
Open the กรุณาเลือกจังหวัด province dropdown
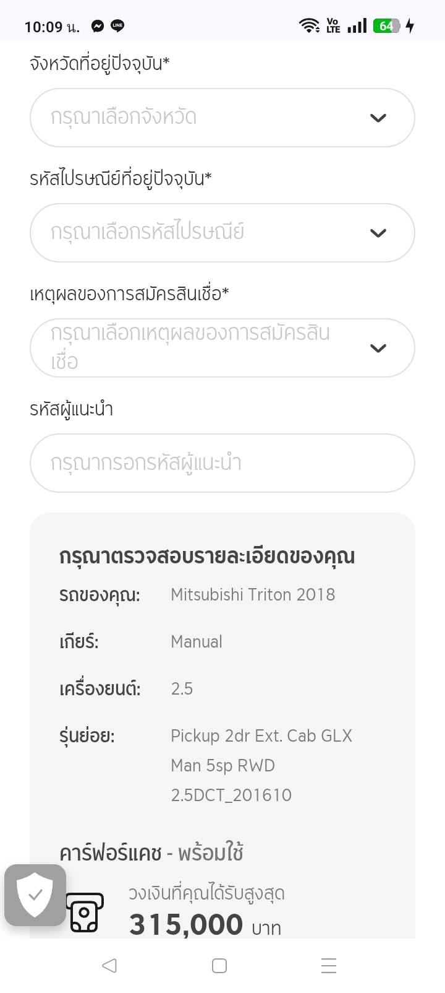[204, 118]
